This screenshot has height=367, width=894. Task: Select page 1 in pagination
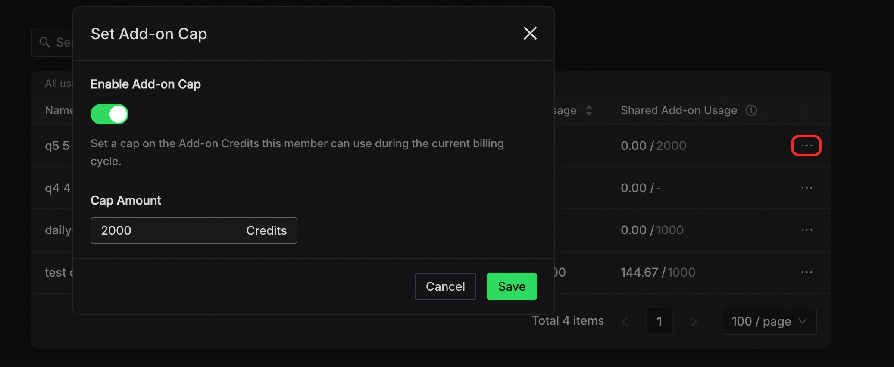pyautogui.click(x=659, y=321)
